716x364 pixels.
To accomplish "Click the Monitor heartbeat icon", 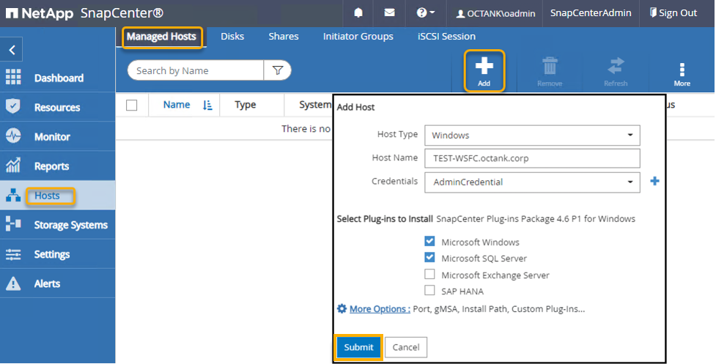I will (12, 136).
